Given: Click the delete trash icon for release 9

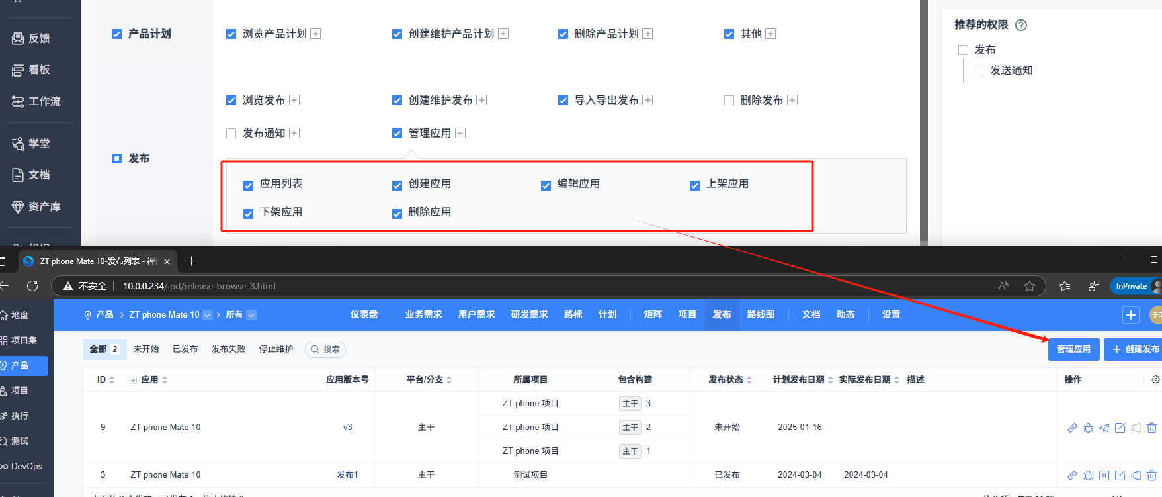Looking at the screenshot, I should [1152, 428].
